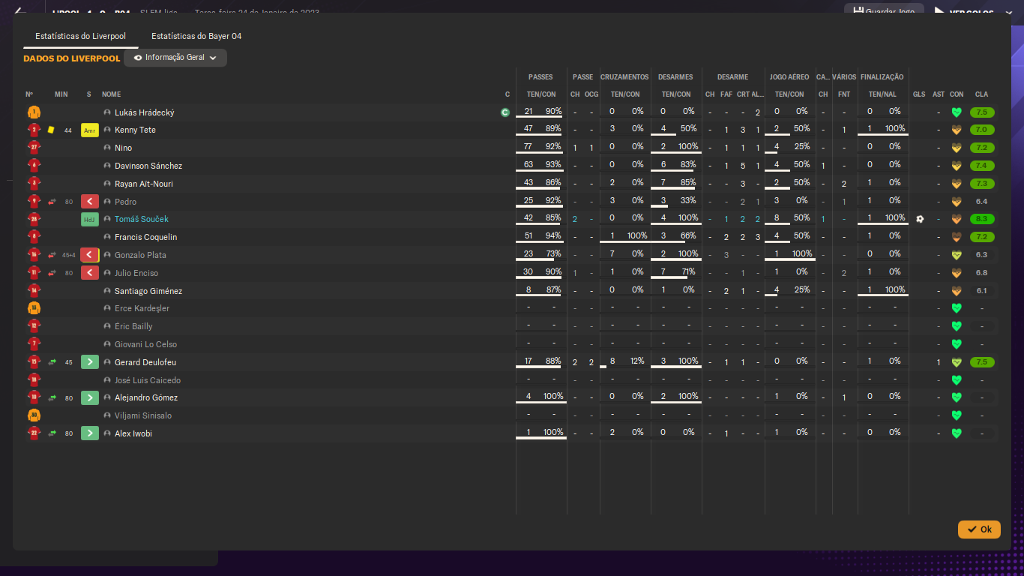Select the Giovani Lo Celso substitute row

(x=512, y=344)
